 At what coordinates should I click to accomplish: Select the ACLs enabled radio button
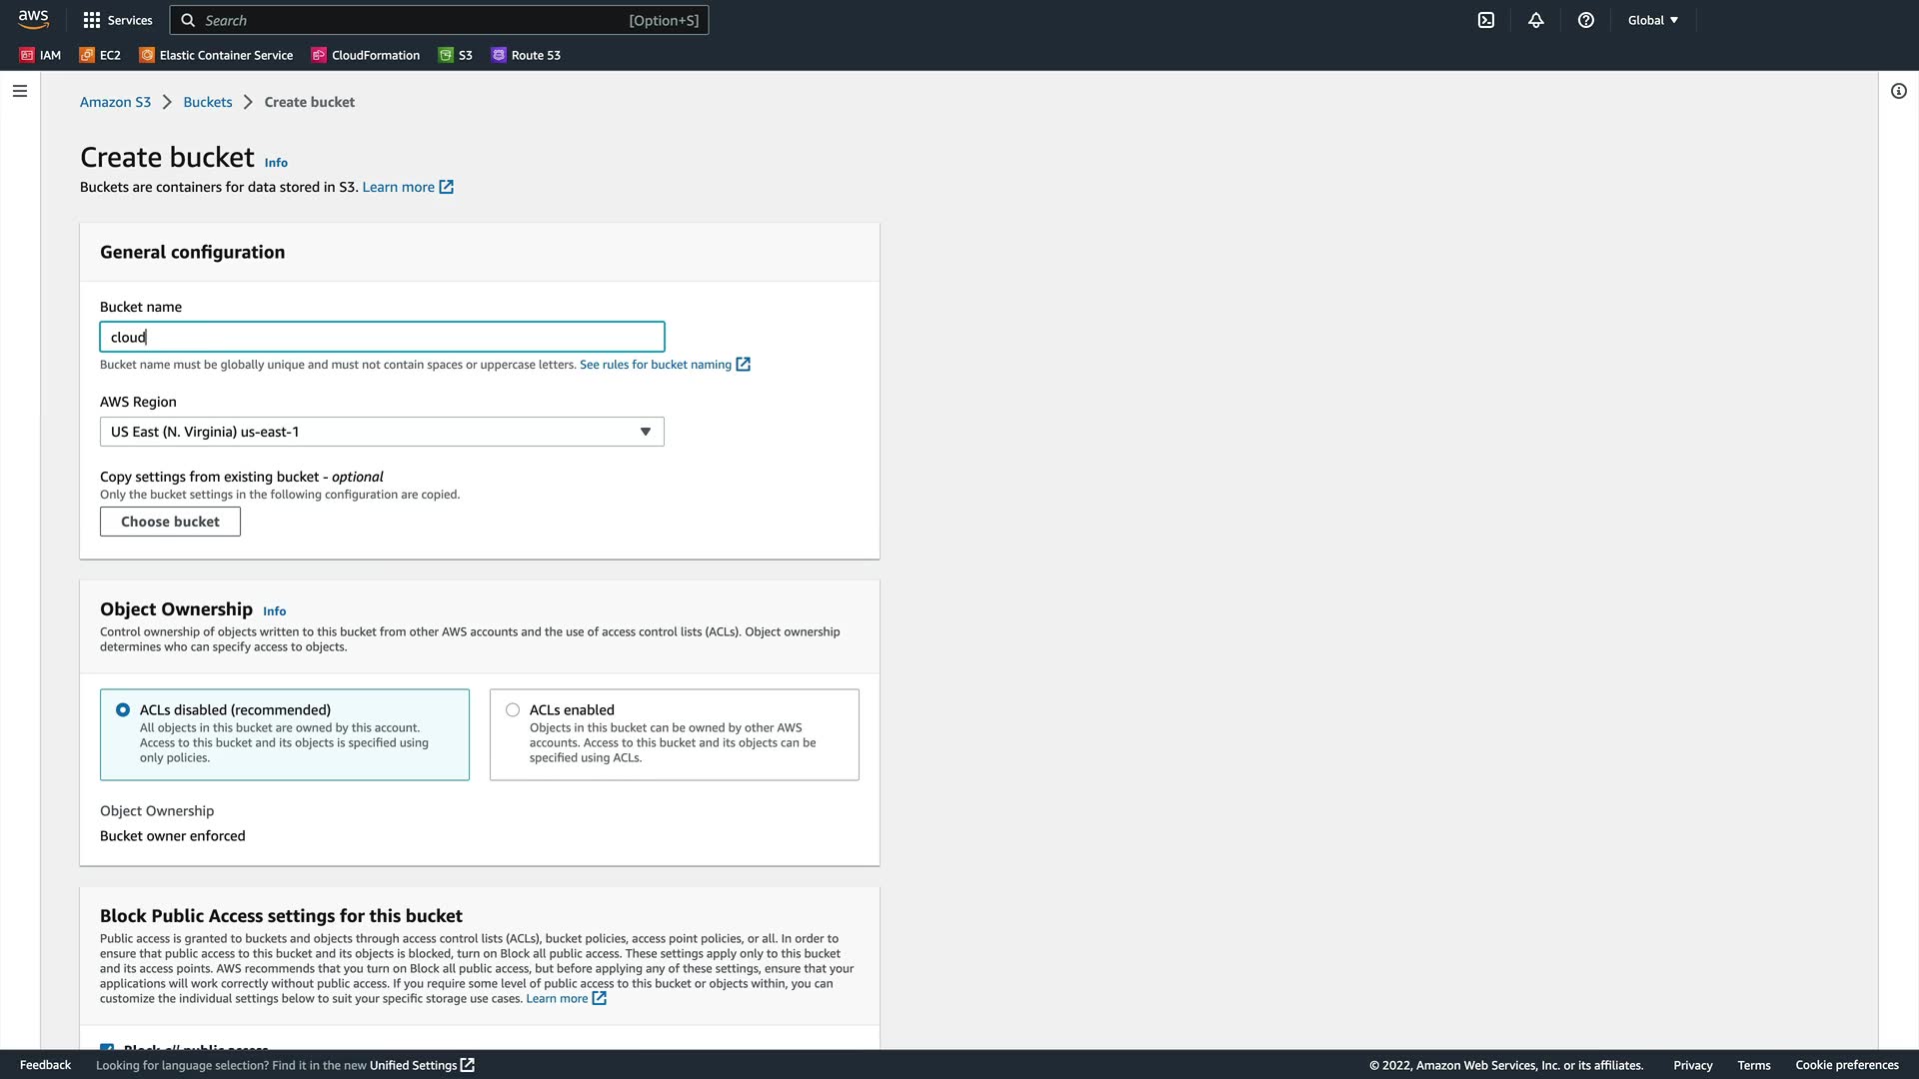(513, 710)
